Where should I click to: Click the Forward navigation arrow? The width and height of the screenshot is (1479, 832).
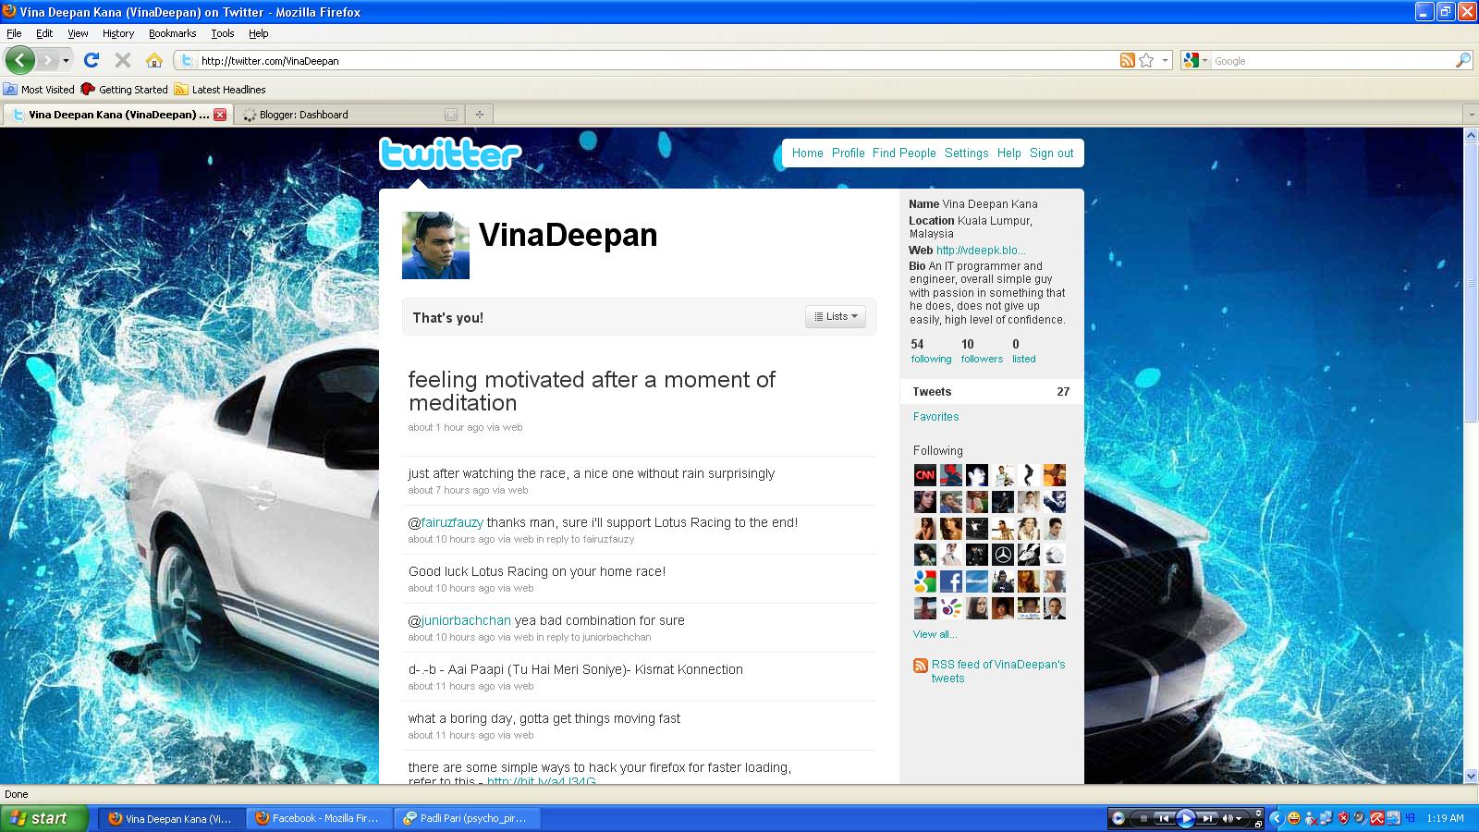[47, 60]
